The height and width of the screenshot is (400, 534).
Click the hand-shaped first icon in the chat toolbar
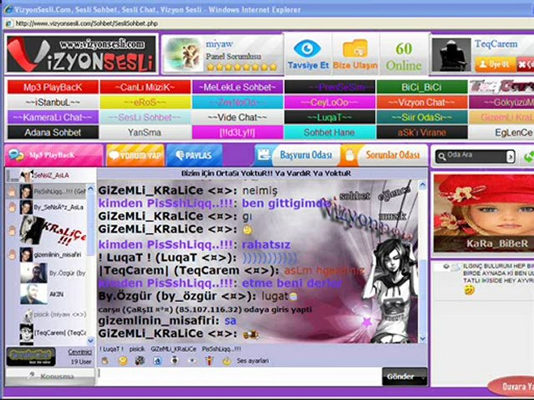click(x=105, y=361)
